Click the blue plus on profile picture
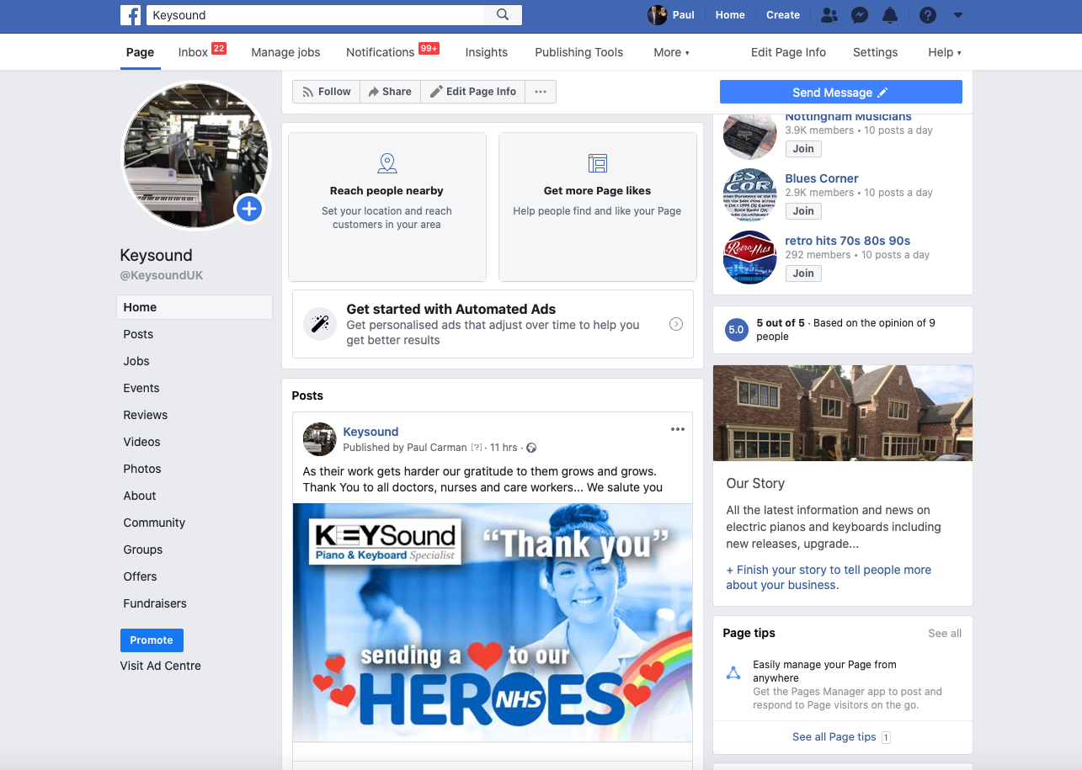The height and width of the screenshot is (770, 1082). pyautogui.click(x=249, y=209)
